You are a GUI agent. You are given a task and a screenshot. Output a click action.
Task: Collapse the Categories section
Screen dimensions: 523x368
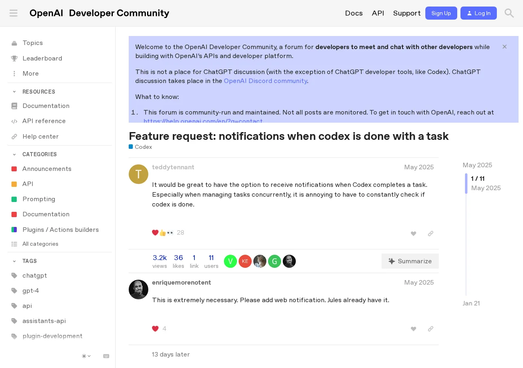coord(14,154)
